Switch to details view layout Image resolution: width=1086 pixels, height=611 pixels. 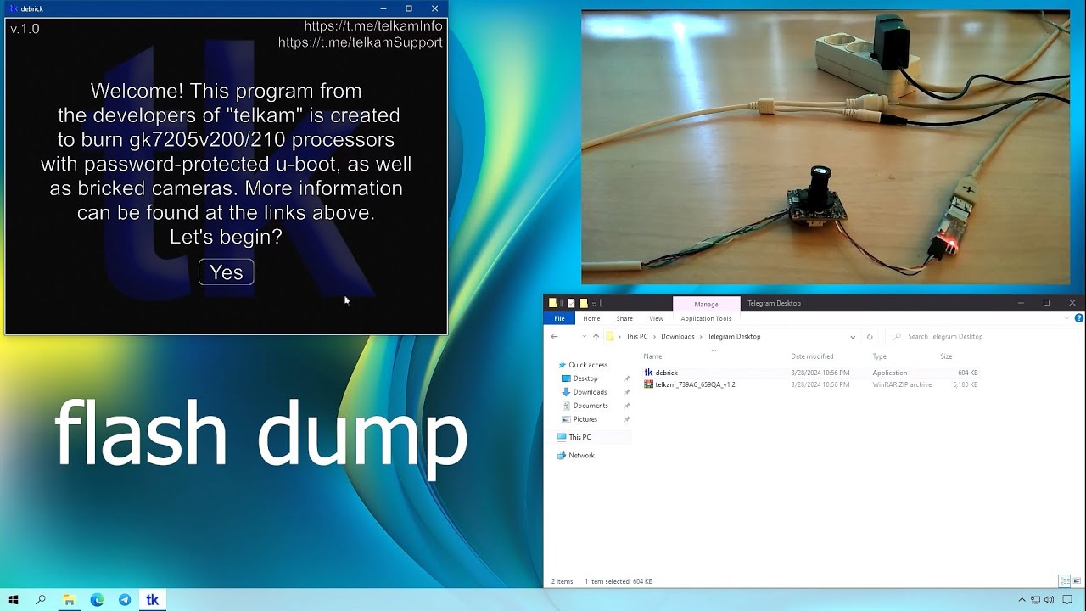[1064, 581]
